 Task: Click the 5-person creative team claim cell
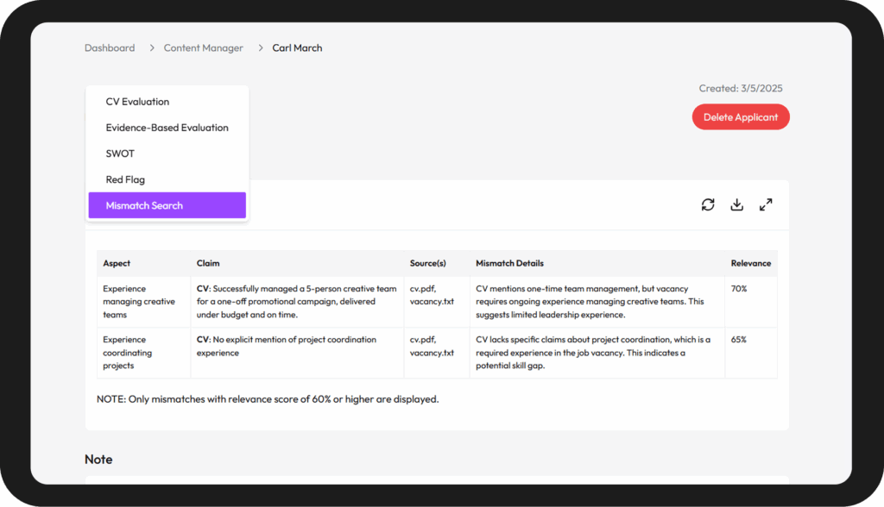[x=297, y=302]
